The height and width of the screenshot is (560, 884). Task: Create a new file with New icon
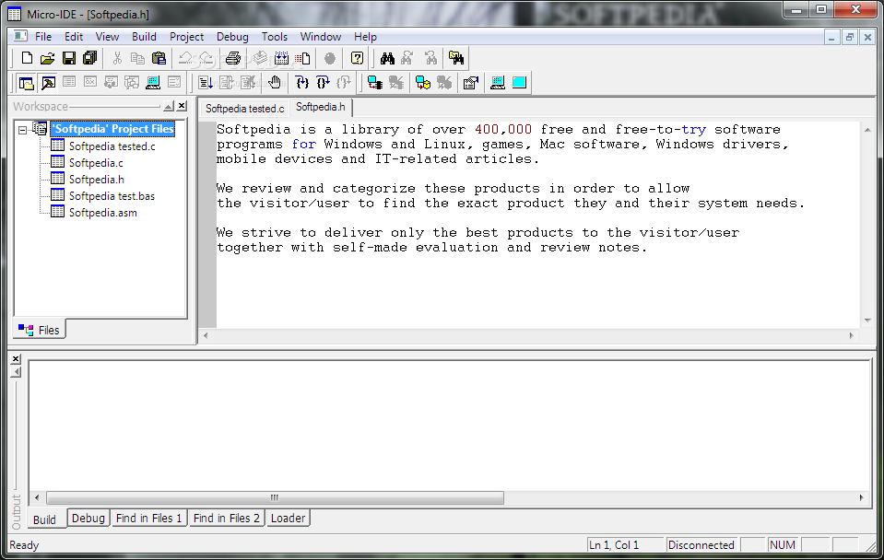(x=27, y=58)
